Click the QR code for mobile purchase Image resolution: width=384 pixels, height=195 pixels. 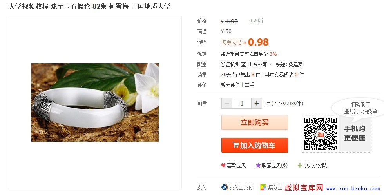click(321, 134)
